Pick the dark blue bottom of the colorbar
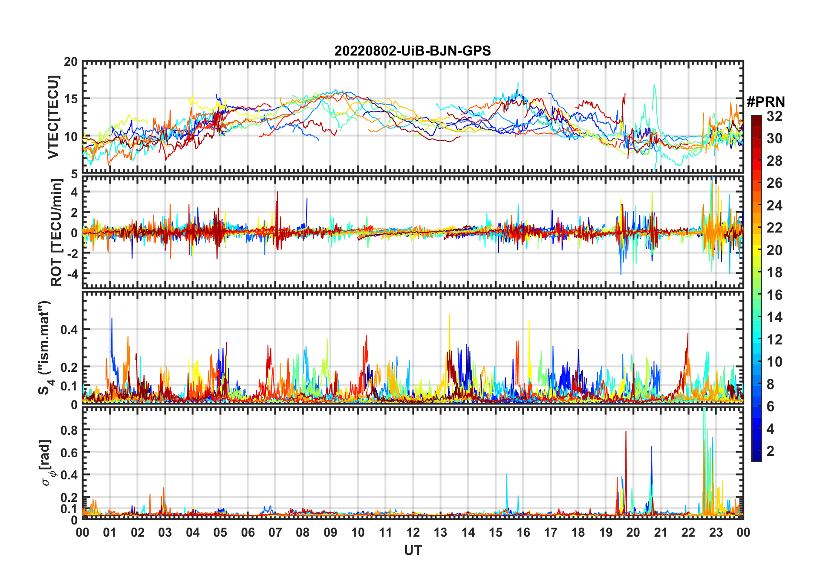The image size is (826, 577). click(x=757, y=458)
